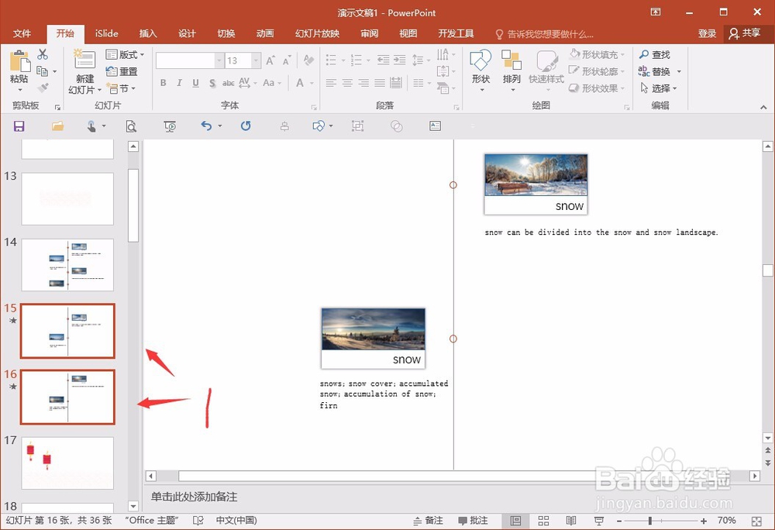Viewport: 775px width, 530px height.
Task: Toggle Bold formatting
Action: [163, 83]
